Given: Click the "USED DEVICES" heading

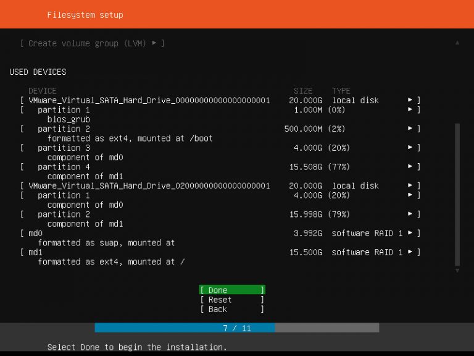Looking at the screenshot, I should (x=38, y=72).
